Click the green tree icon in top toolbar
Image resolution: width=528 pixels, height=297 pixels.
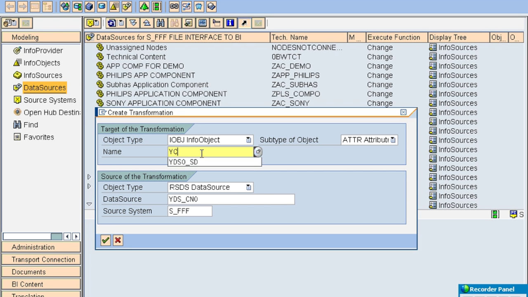144,7
